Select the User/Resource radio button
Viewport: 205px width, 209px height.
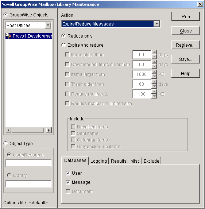tap(9, 155)
